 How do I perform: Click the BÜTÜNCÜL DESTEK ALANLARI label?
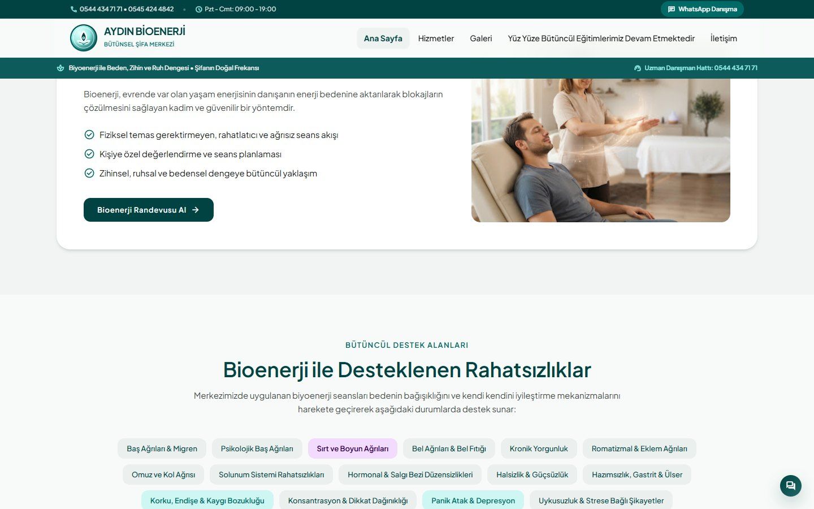pos(407,345)
